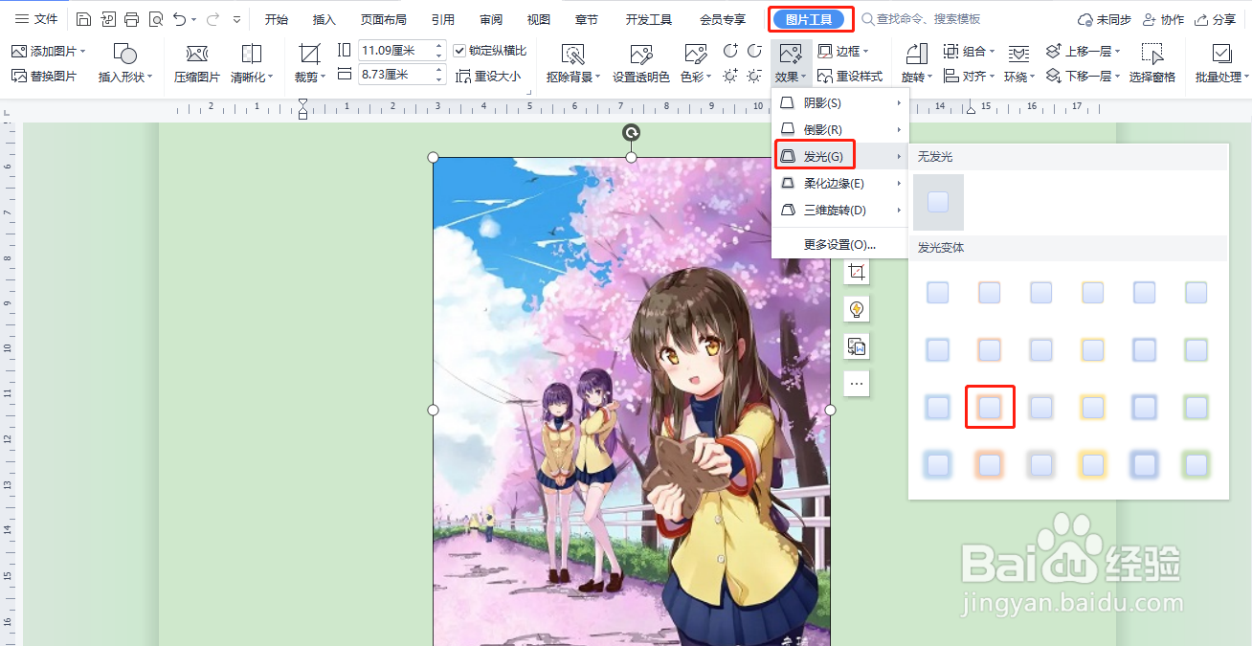Toggle 锁定纵横比 lock aspect ratio checkbox
The image size is (1252, 646).
[x=459, y=51]
